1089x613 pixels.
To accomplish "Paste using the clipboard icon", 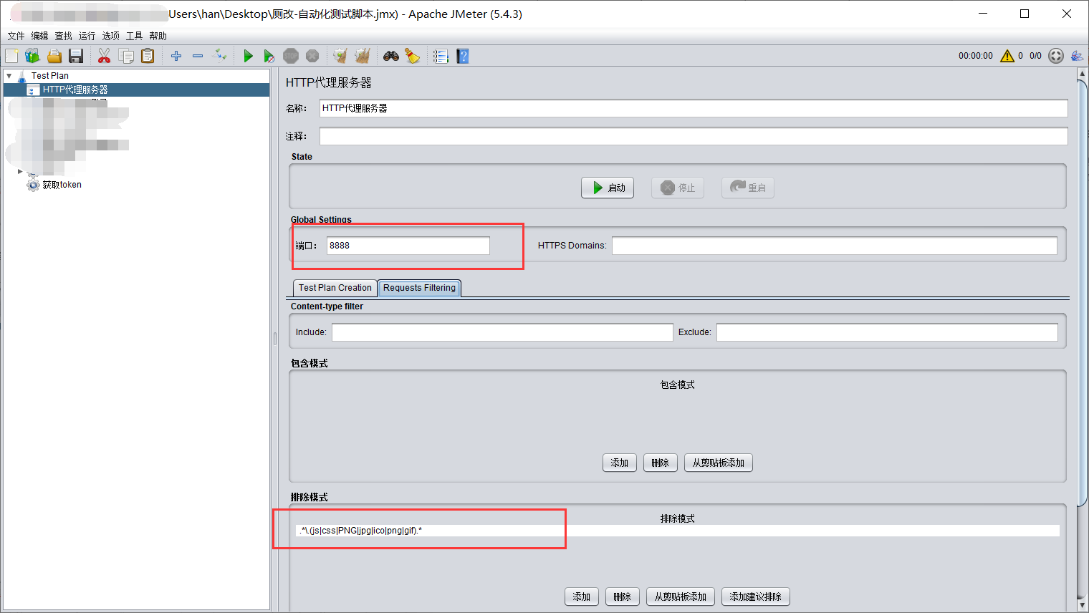I will (x=148, y=56).
